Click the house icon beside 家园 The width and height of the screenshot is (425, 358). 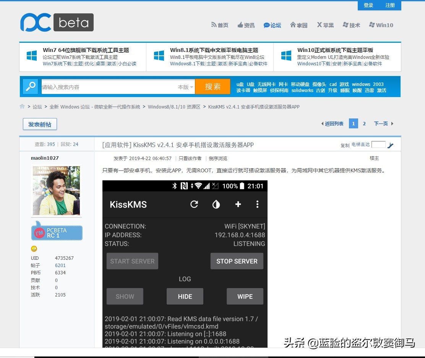click(x=293, y=25)
